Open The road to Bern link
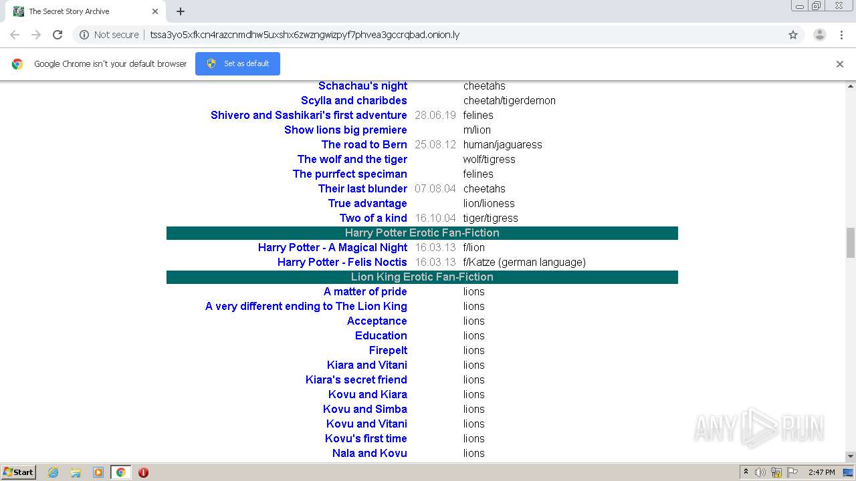Viewport: 856px width, 481px height. click(364, 144)
